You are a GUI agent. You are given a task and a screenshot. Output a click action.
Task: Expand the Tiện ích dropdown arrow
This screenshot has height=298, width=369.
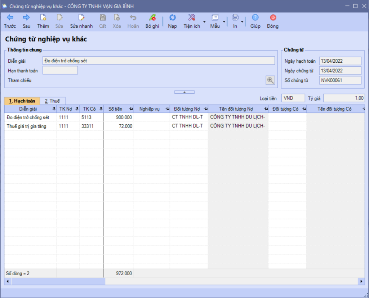click(x=204, y=22)
